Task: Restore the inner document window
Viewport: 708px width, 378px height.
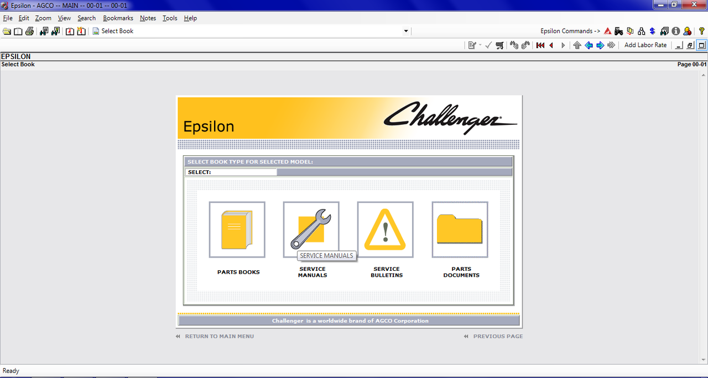Action: pyautogui.click(x=690, y=45)
